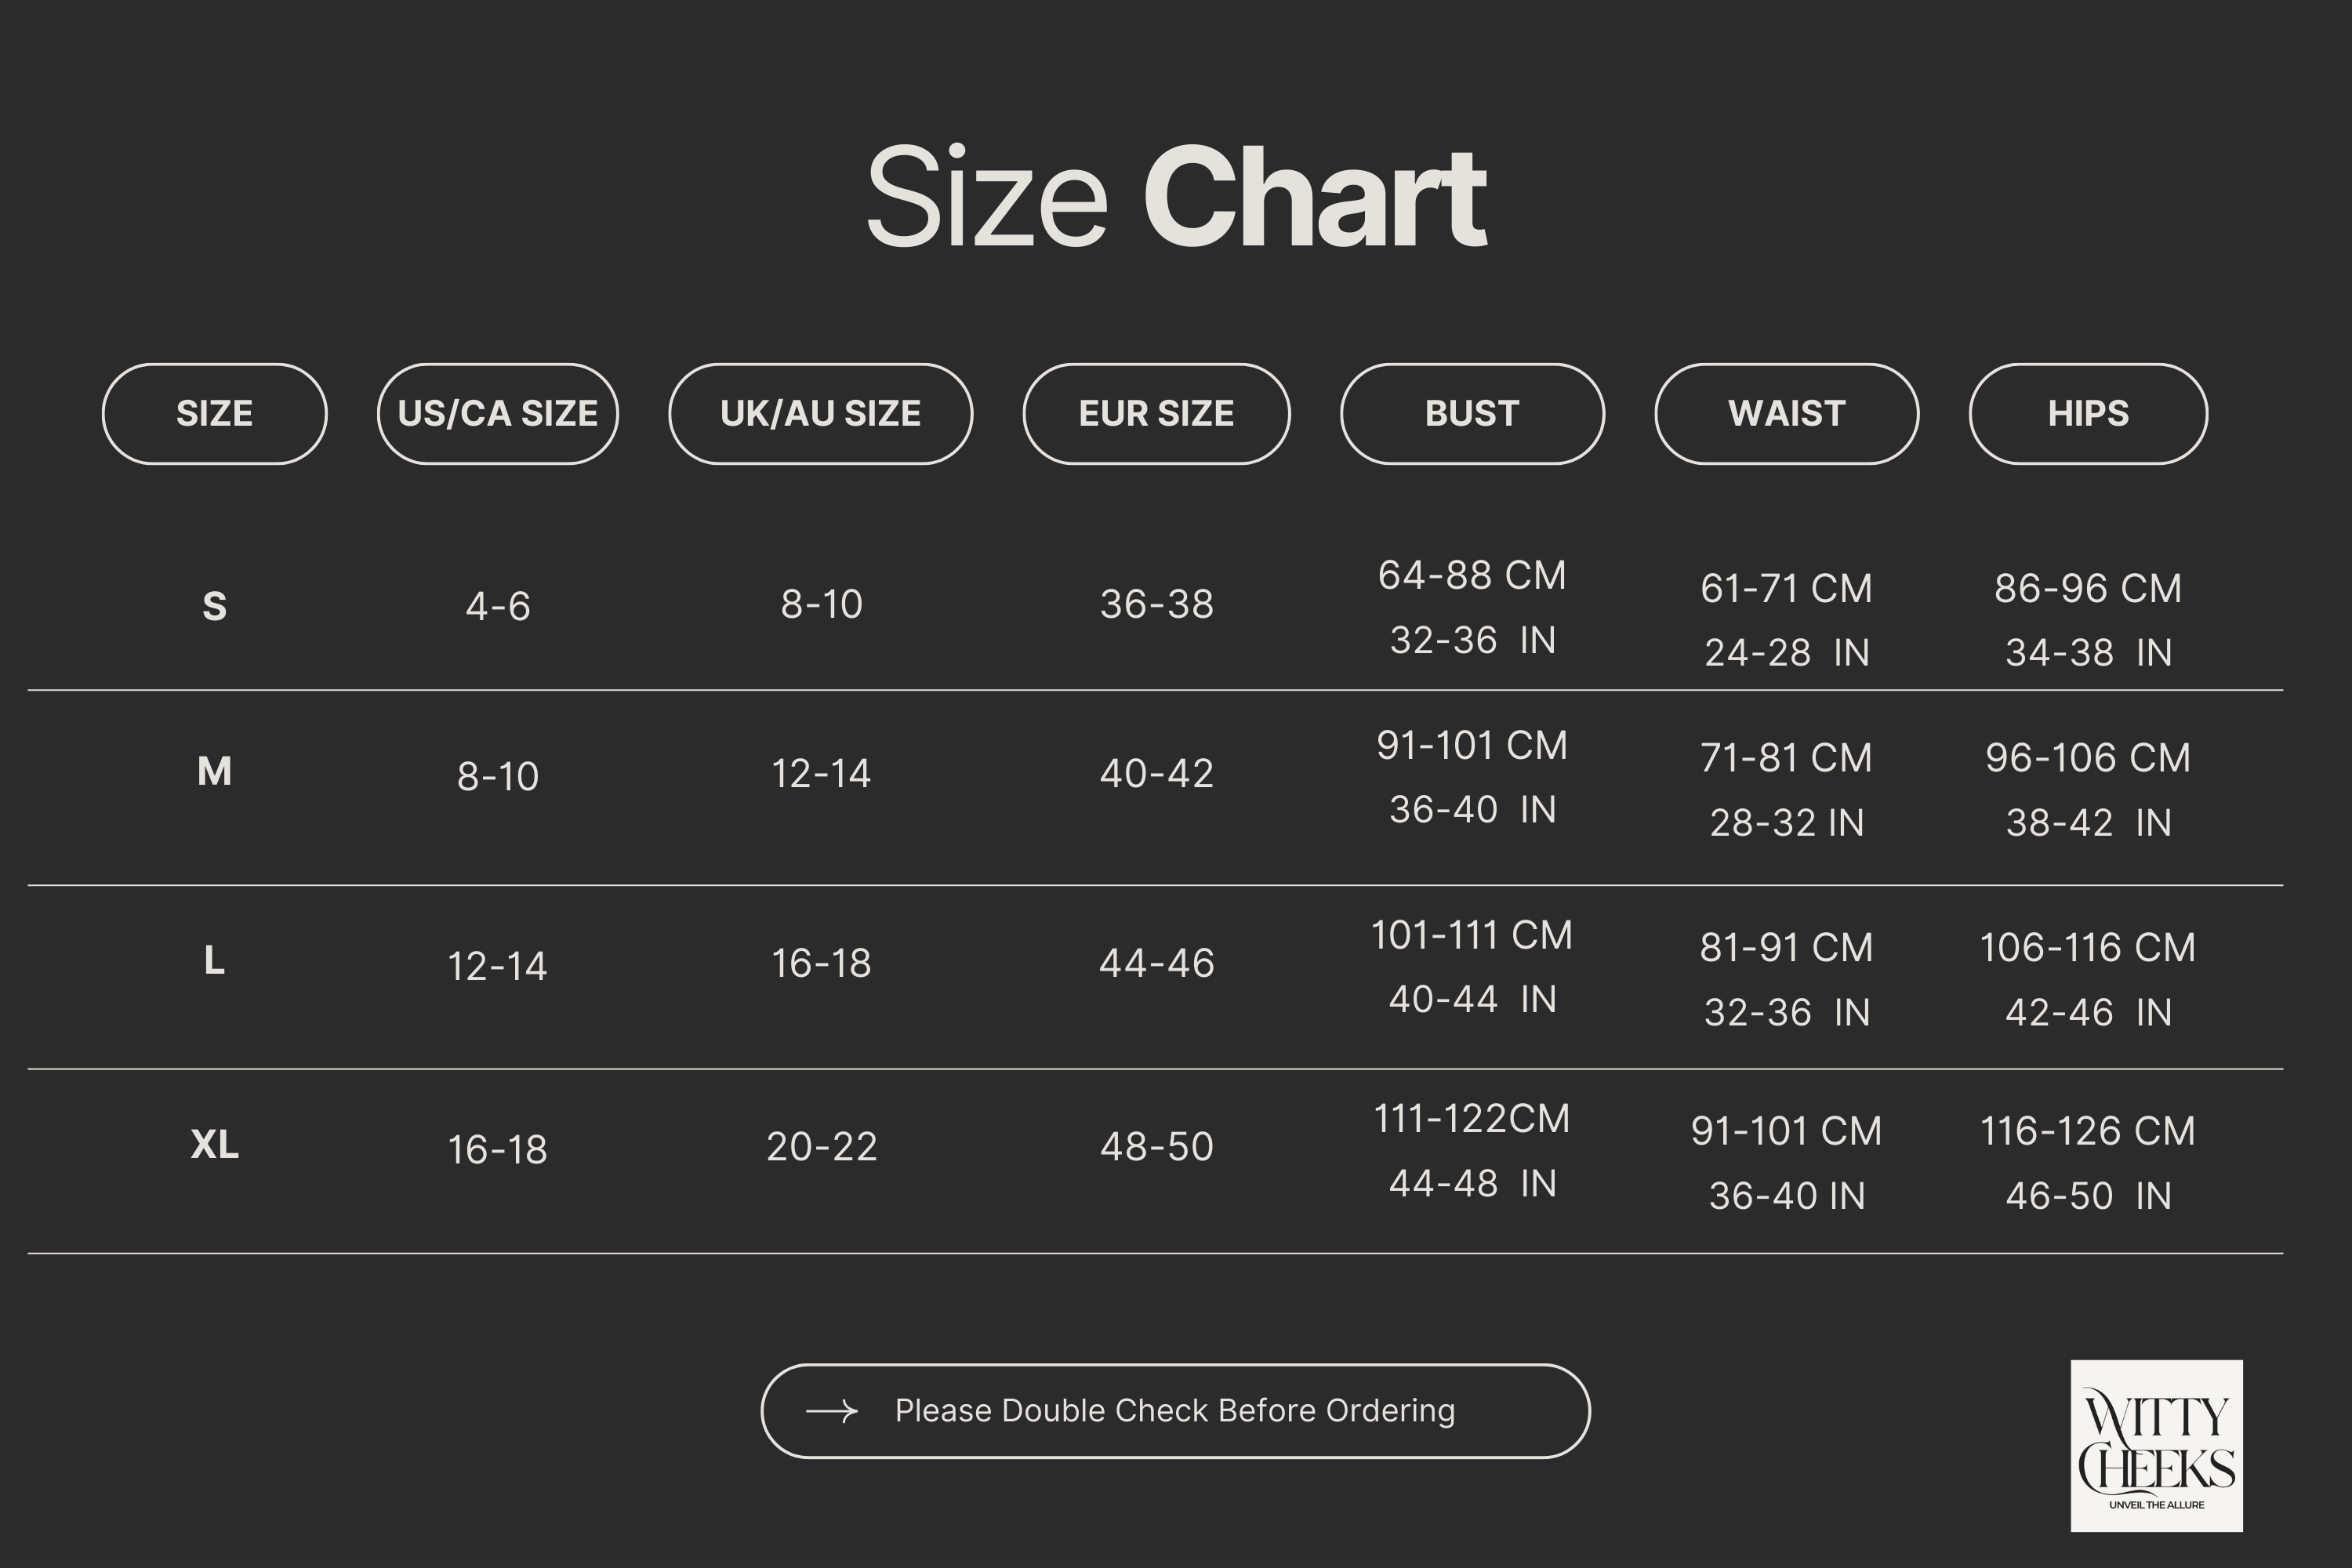Viewport: 2352px width, 1568px height.
Task: Click the arrow icon before the notice
Action: coord(832,1411)
